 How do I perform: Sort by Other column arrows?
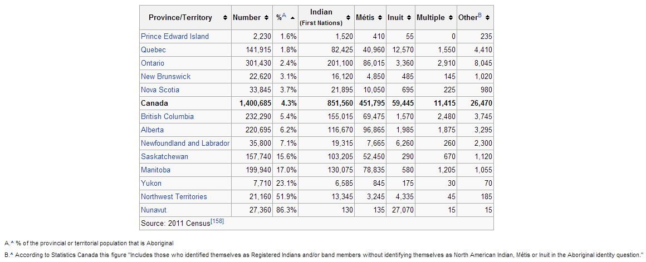(488, 18)
